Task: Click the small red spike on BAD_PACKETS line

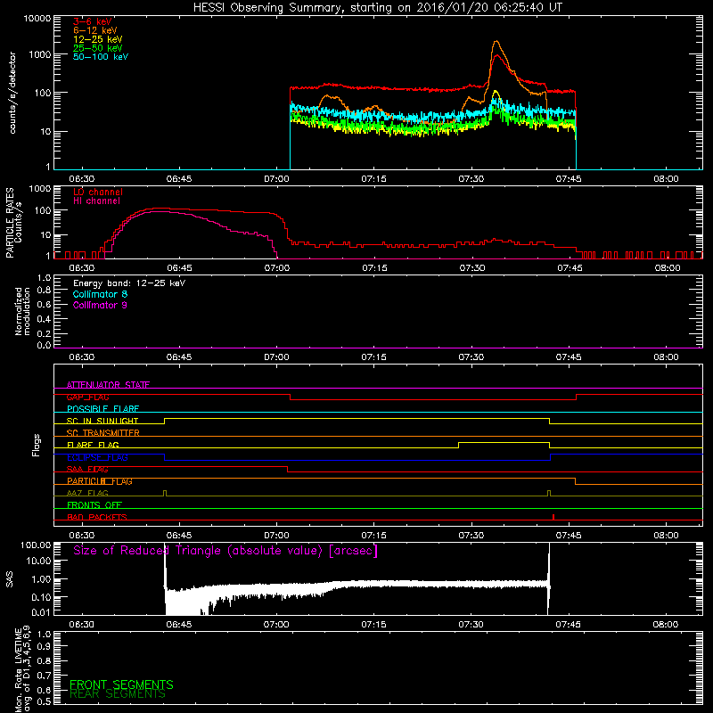Action: pos(553,517)
